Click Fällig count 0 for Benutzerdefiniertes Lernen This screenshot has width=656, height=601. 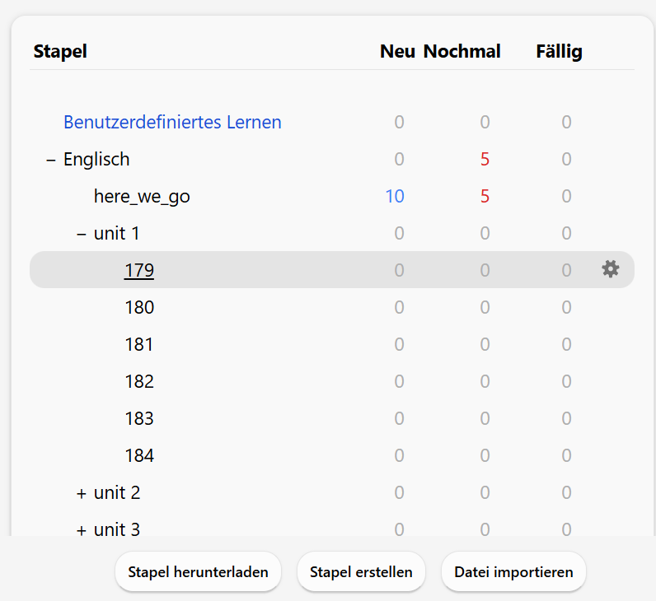pyautogui.click(x=566, y=122)
